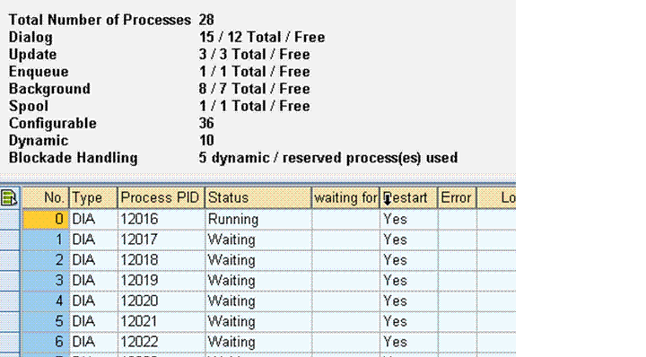
Task: Click DIA type of process 1
Action: tap(93, 239)
